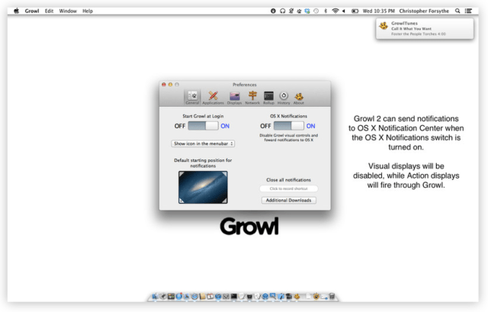Click the Additional Downloads button
Viewport: 488px width, 312px height.
[288, 200]
